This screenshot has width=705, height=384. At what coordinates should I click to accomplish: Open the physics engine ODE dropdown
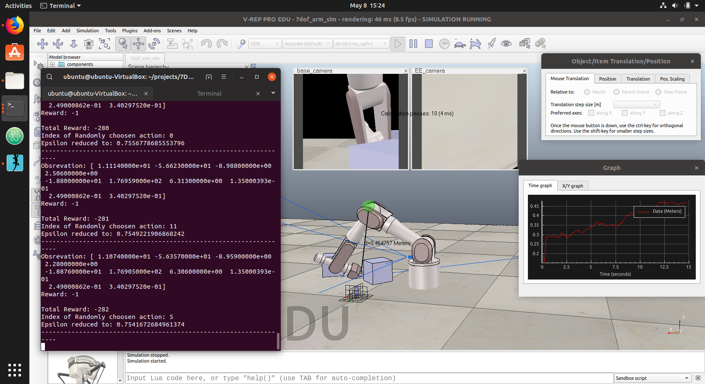coord(265,44)
